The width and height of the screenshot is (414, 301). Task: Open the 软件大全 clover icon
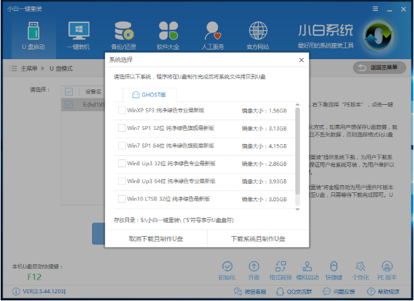click(x=168, y=31)
